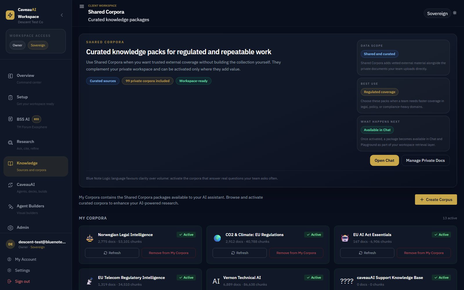Click the Sovereign badge in the header
464x290 pixels.
point(437,13)
